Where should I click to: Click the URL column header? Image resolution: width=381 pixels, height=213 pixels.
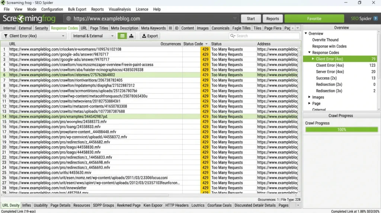point(12,44)
